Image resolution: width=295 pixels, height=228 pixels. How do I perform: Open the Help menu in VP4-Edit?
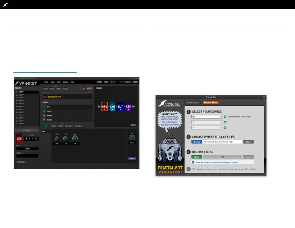(72, 82)
